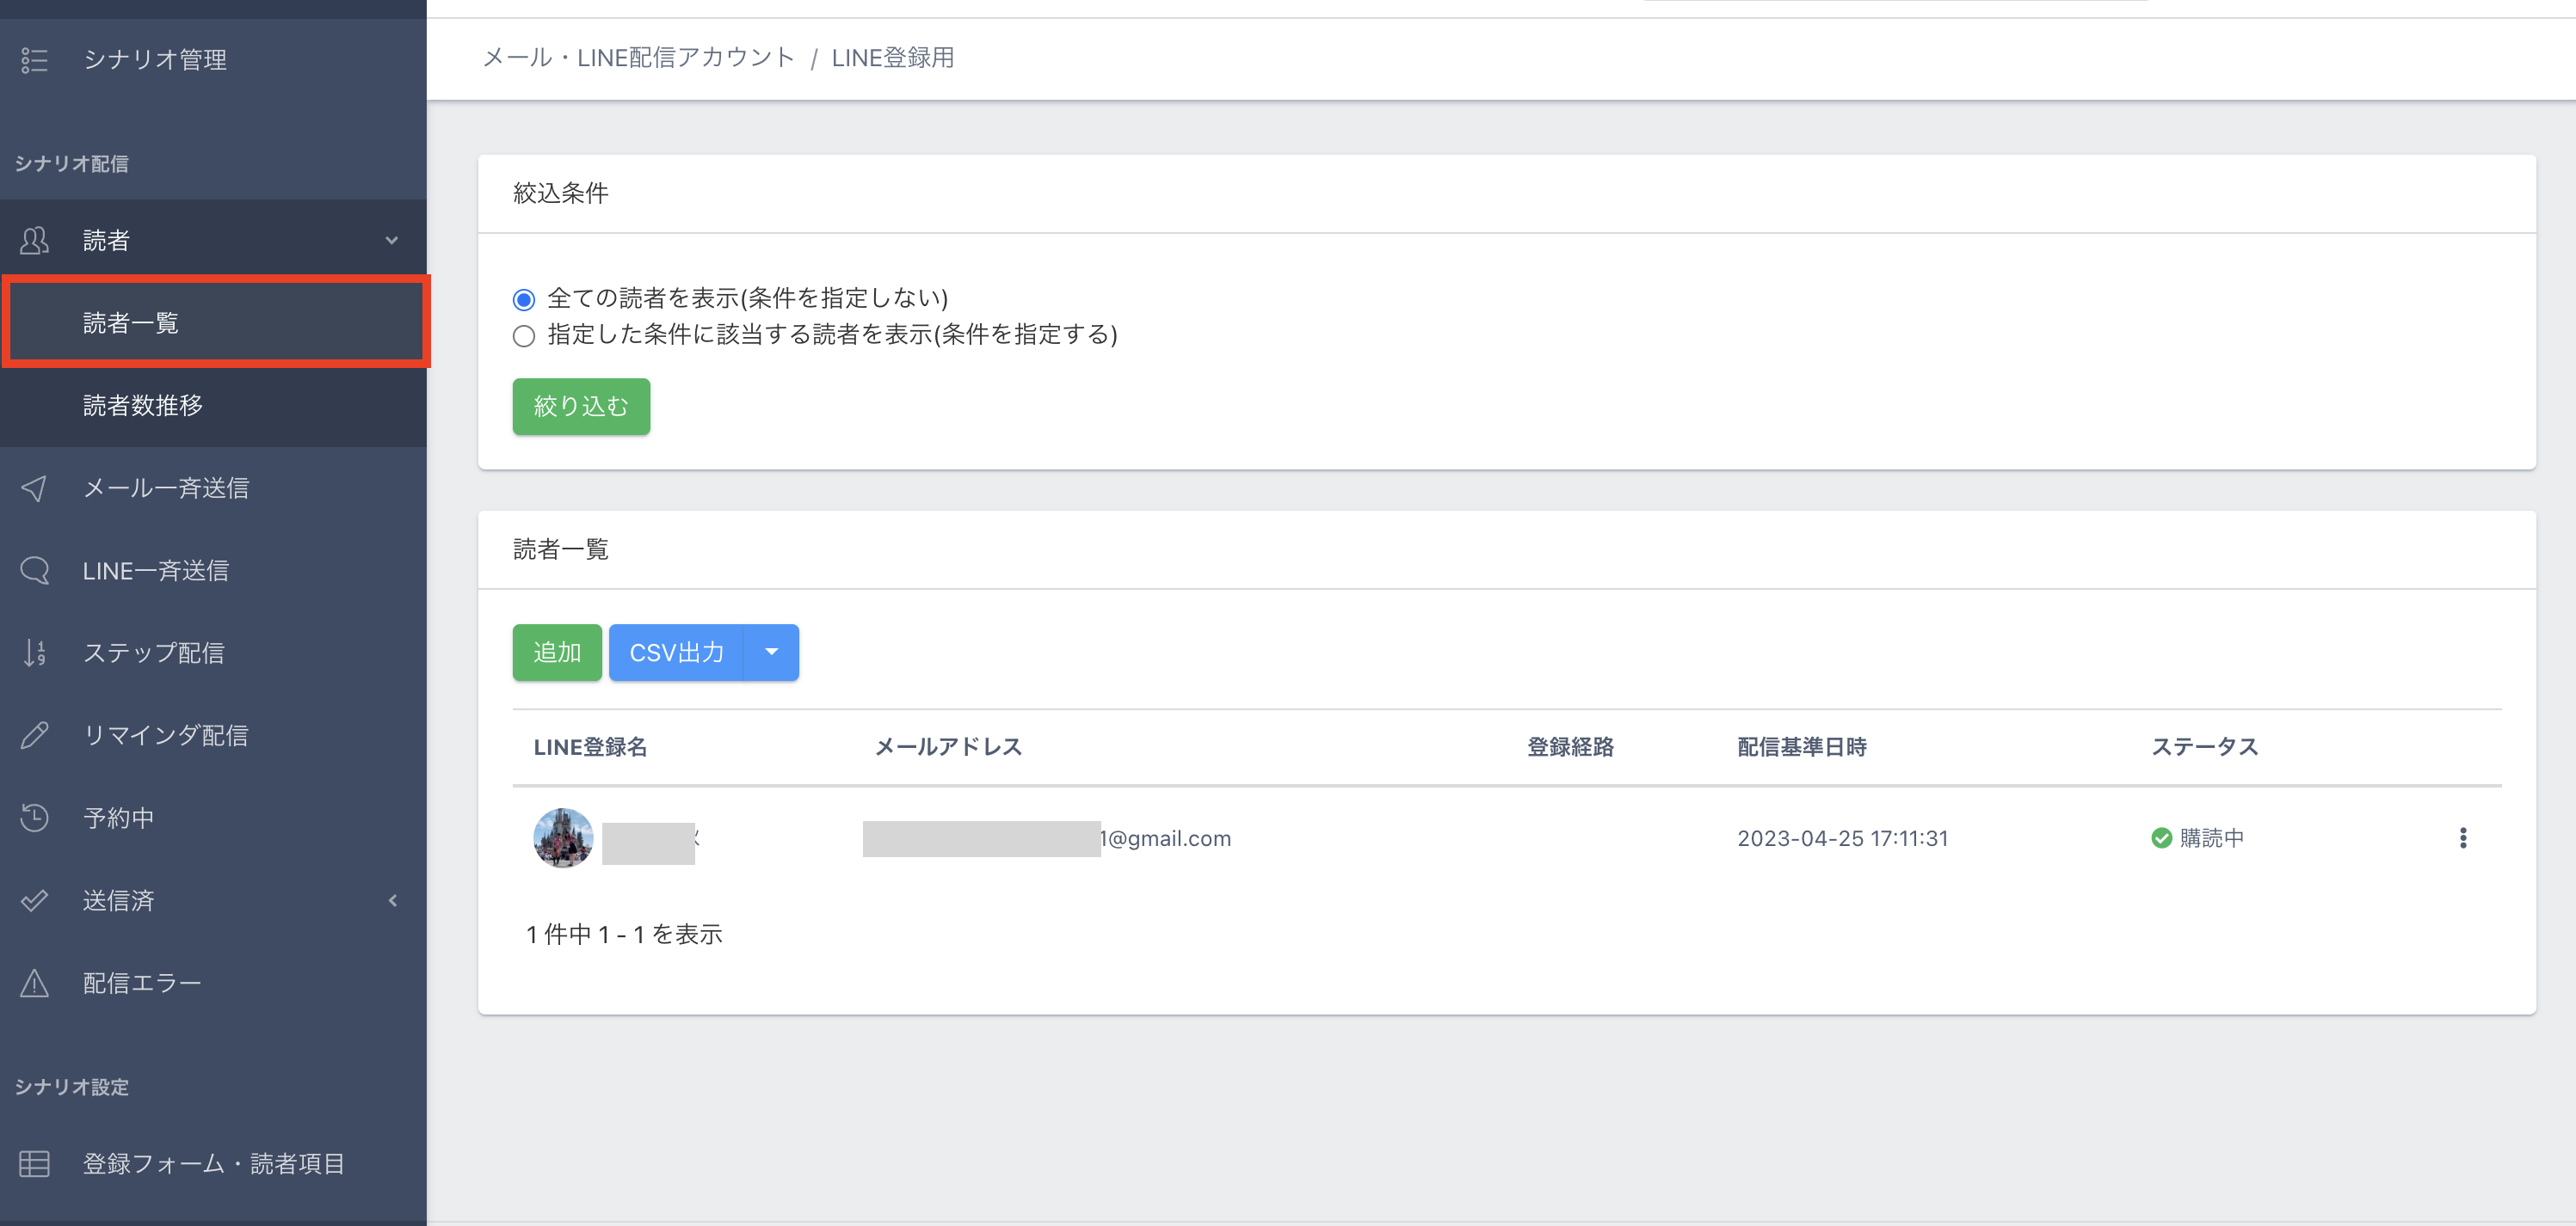Click the メール・LINE配信アカウント breadcrumb link
Screen dimensions: 2576x1226
[638, 58]
